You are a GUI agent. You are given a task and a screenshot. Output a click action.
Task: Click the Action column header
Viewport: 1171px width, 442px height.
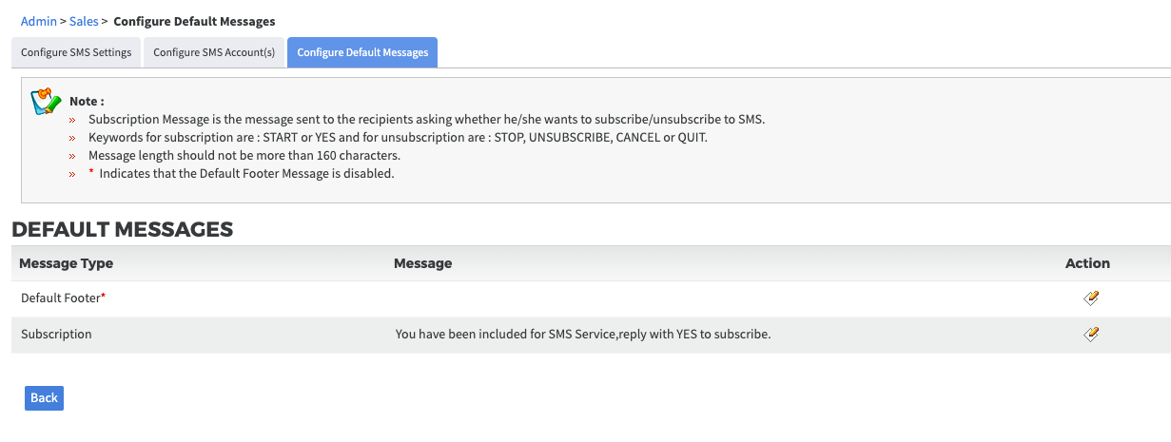(x=1087, y=263)
